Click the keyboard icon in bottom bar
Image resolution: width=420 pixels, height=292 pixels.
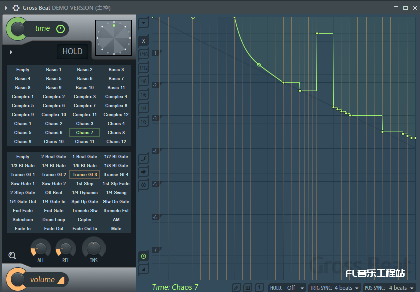click(248, 288)
